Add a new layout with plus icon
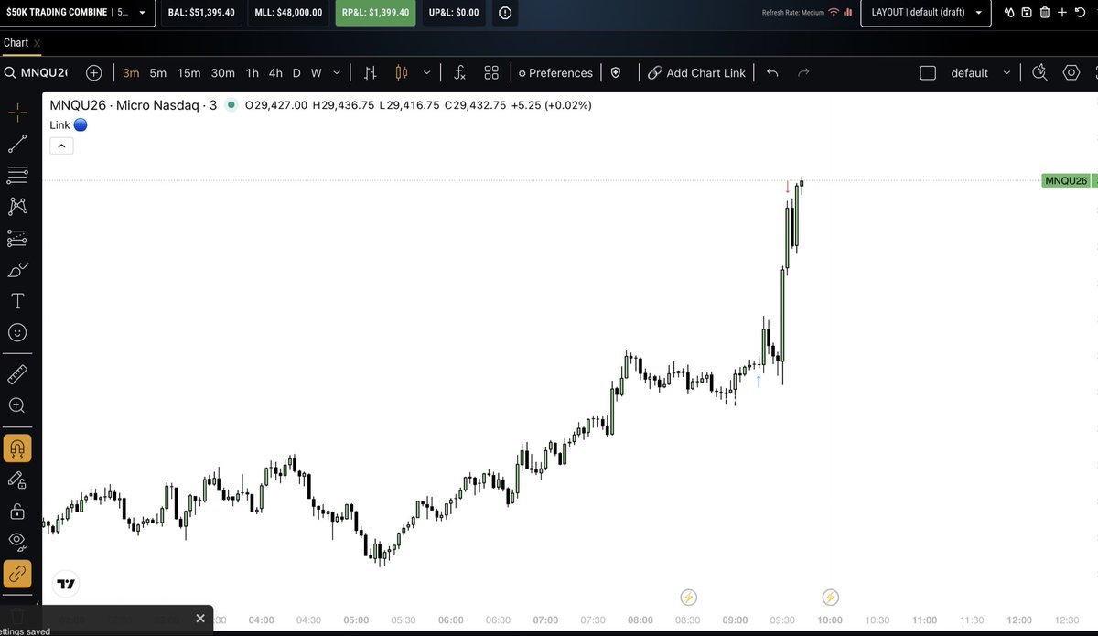Image resolution: width=1098 pixels, height=636 pixels. (1062, 13)
